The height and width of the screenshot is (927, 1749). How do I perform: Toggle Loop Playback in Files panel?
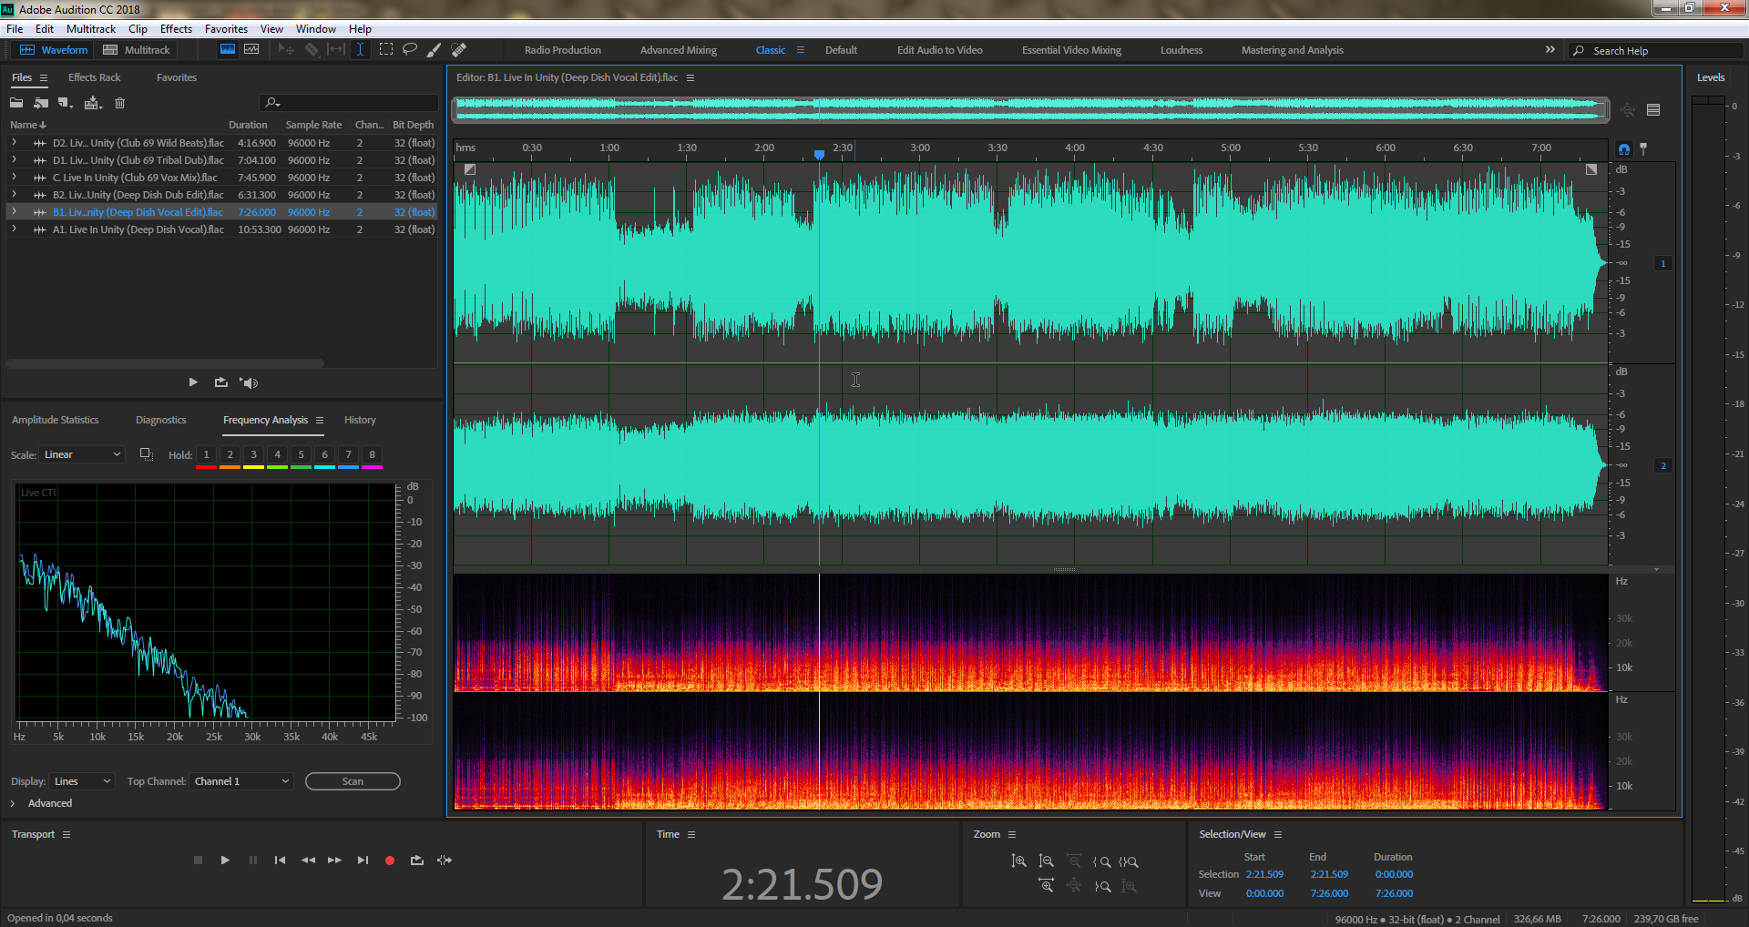coord(220,382)
